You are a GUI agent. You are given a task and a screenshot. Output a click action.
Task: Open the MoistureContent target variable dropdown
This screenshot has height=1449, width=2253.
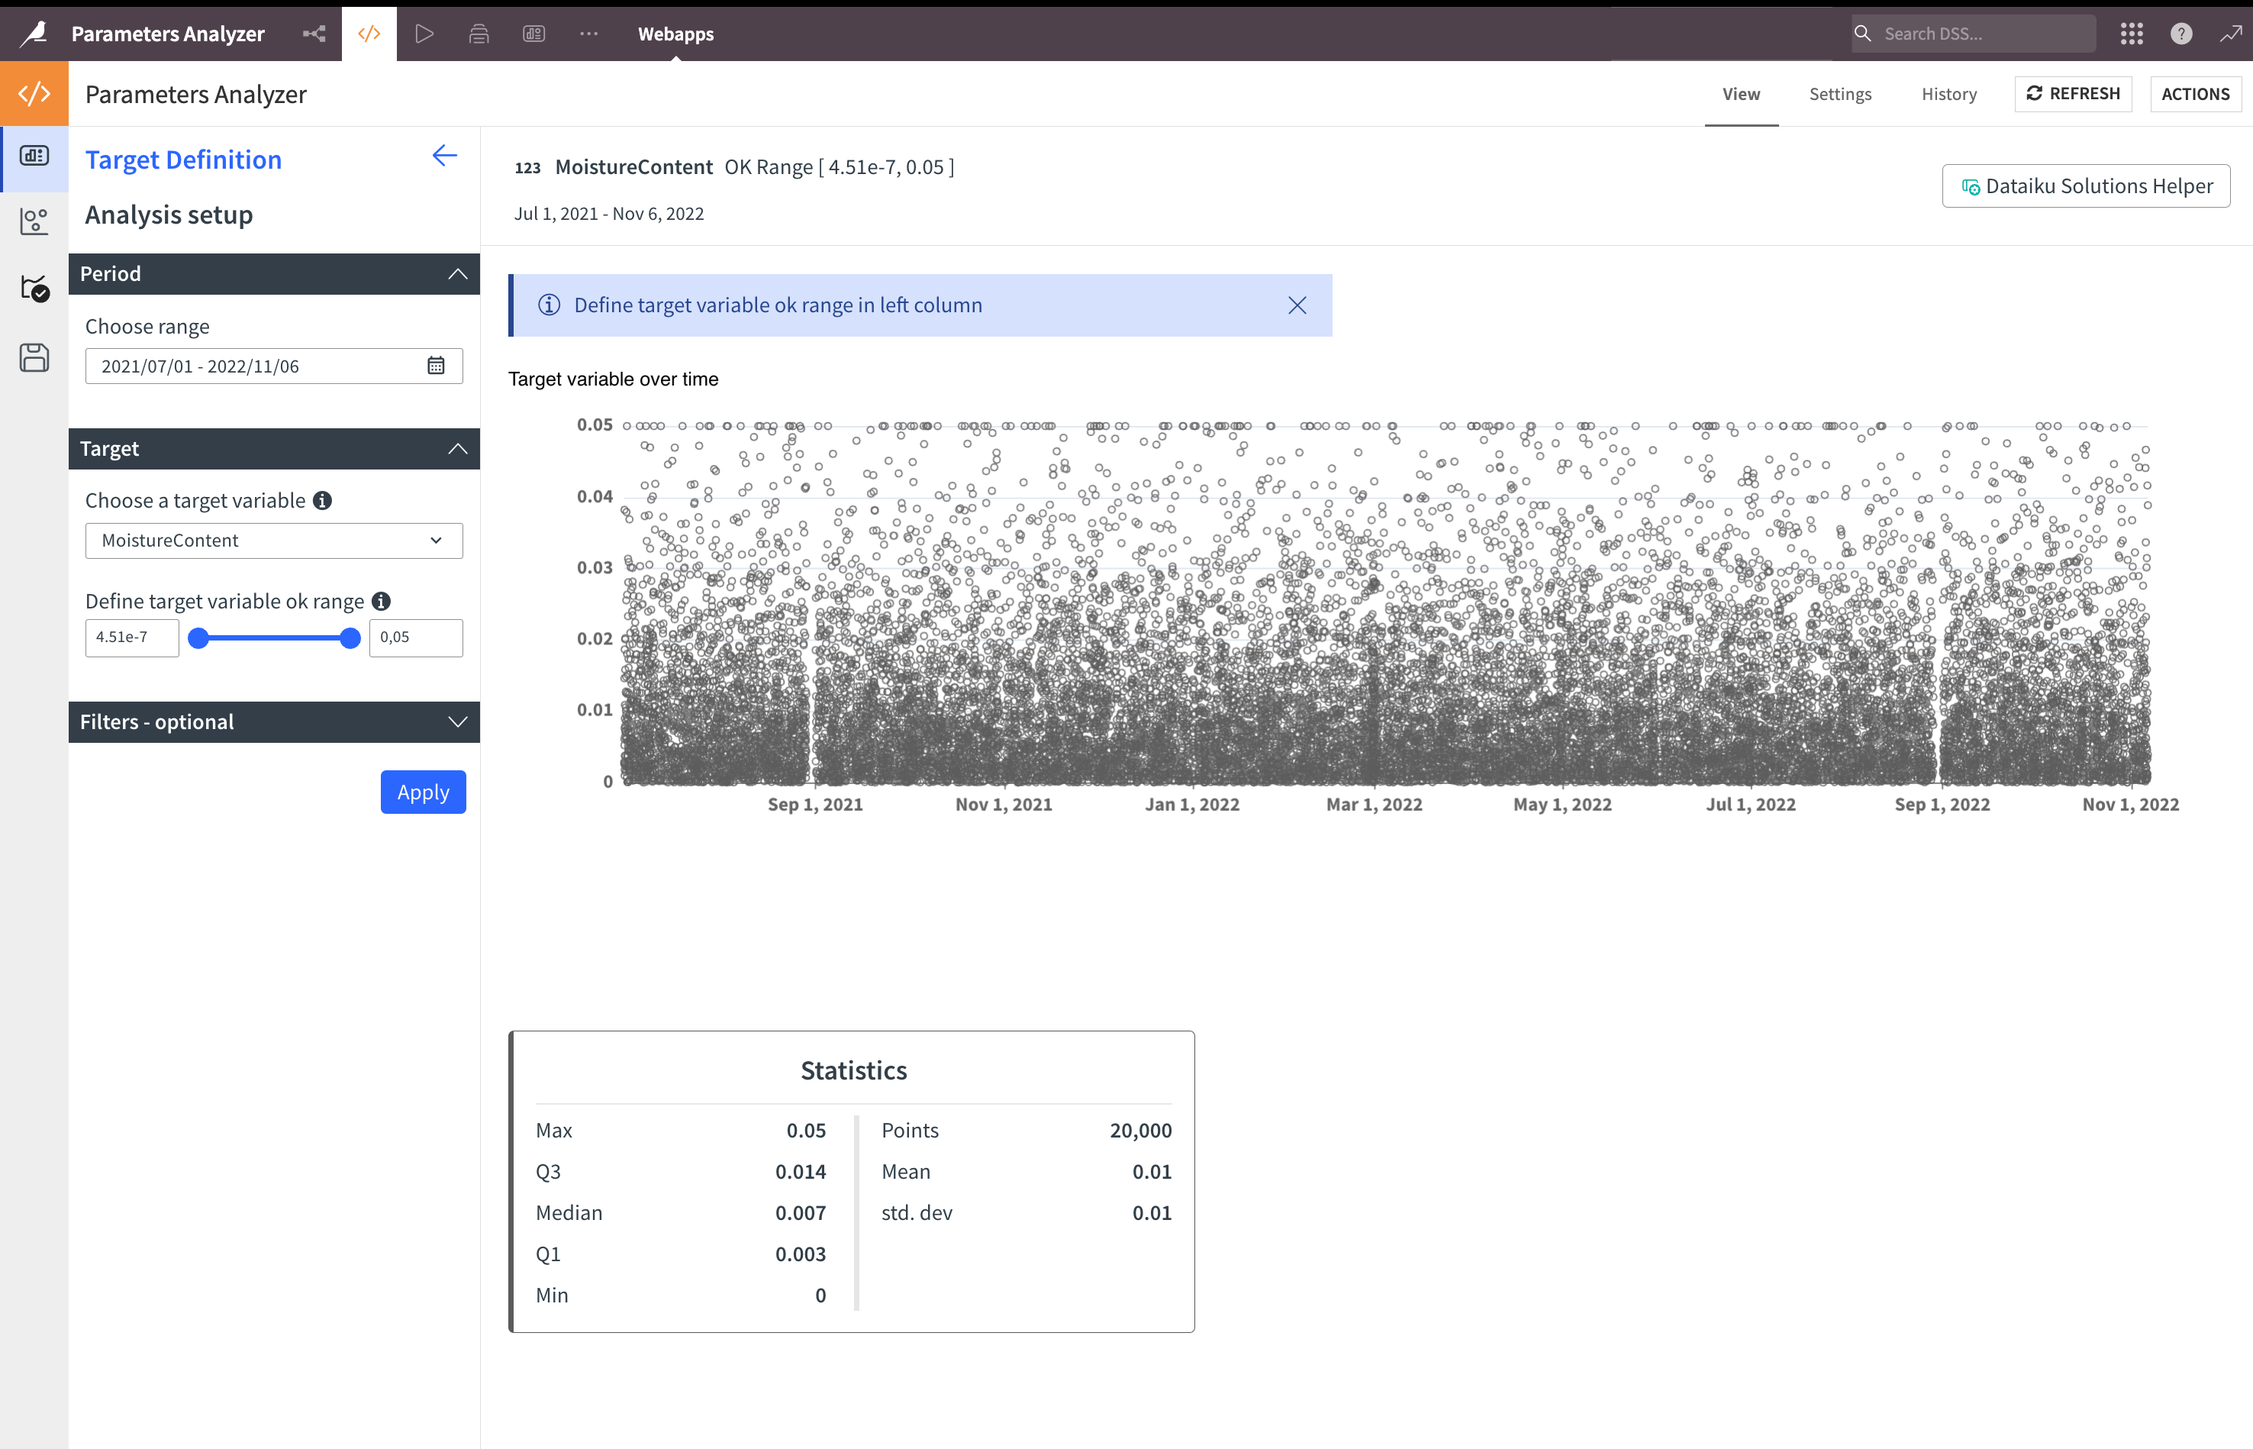pos(274,541)
